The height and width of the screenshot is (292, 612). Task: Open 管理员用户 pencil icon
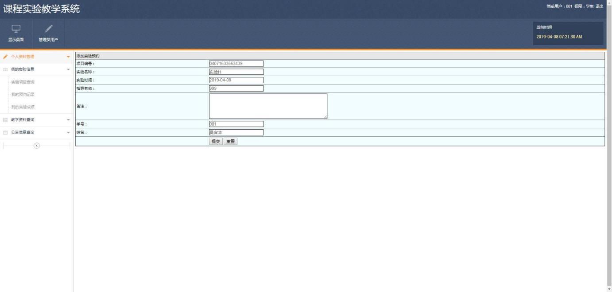49,29
